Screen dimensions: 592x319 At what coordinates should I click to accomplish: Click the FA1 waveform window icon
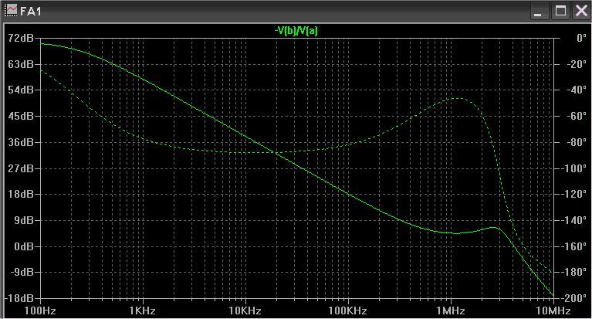pyautogui.click(x=11, y=10)
